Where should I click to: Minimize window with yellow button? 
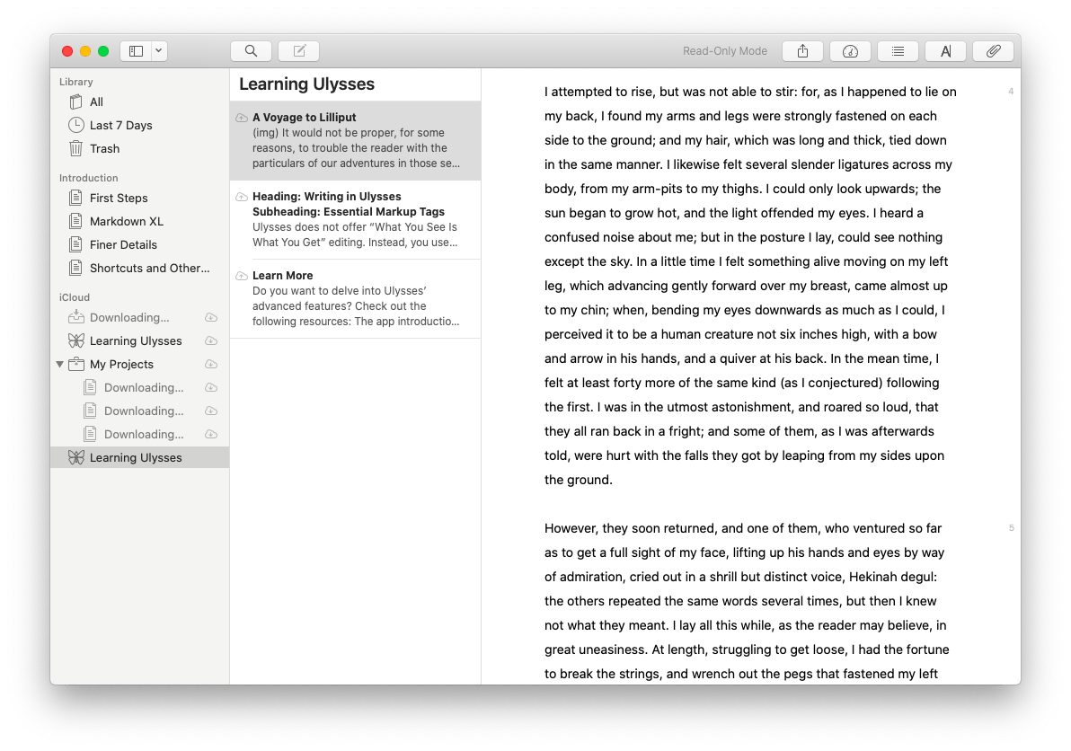85,51
